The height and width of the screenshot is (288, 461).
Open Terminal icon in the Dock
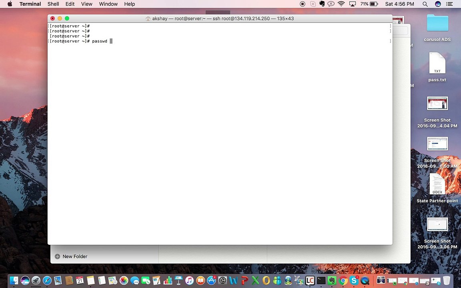click(321, 280)
